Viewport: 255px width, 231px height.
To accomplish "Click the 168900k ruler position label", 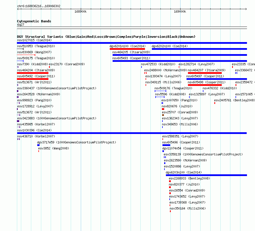I will tap(81, 11).
